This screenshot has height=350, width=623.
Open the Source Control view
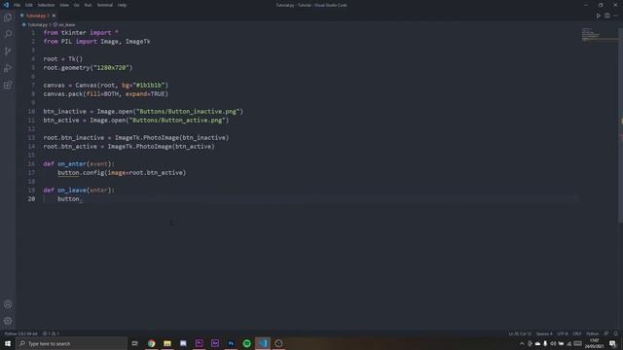pyautogui.click(x=8, y=52)
